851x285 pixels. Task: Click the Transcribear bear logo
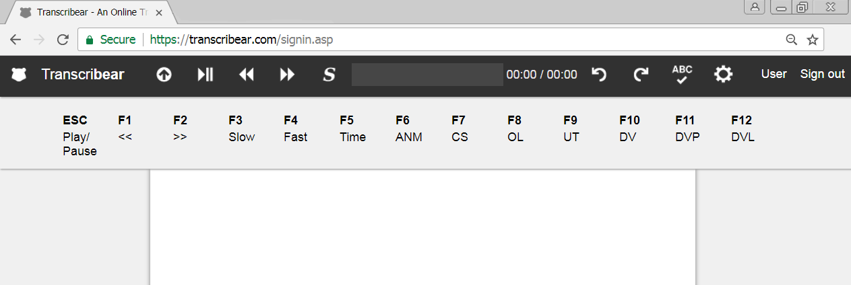click(x=19, y=75)
